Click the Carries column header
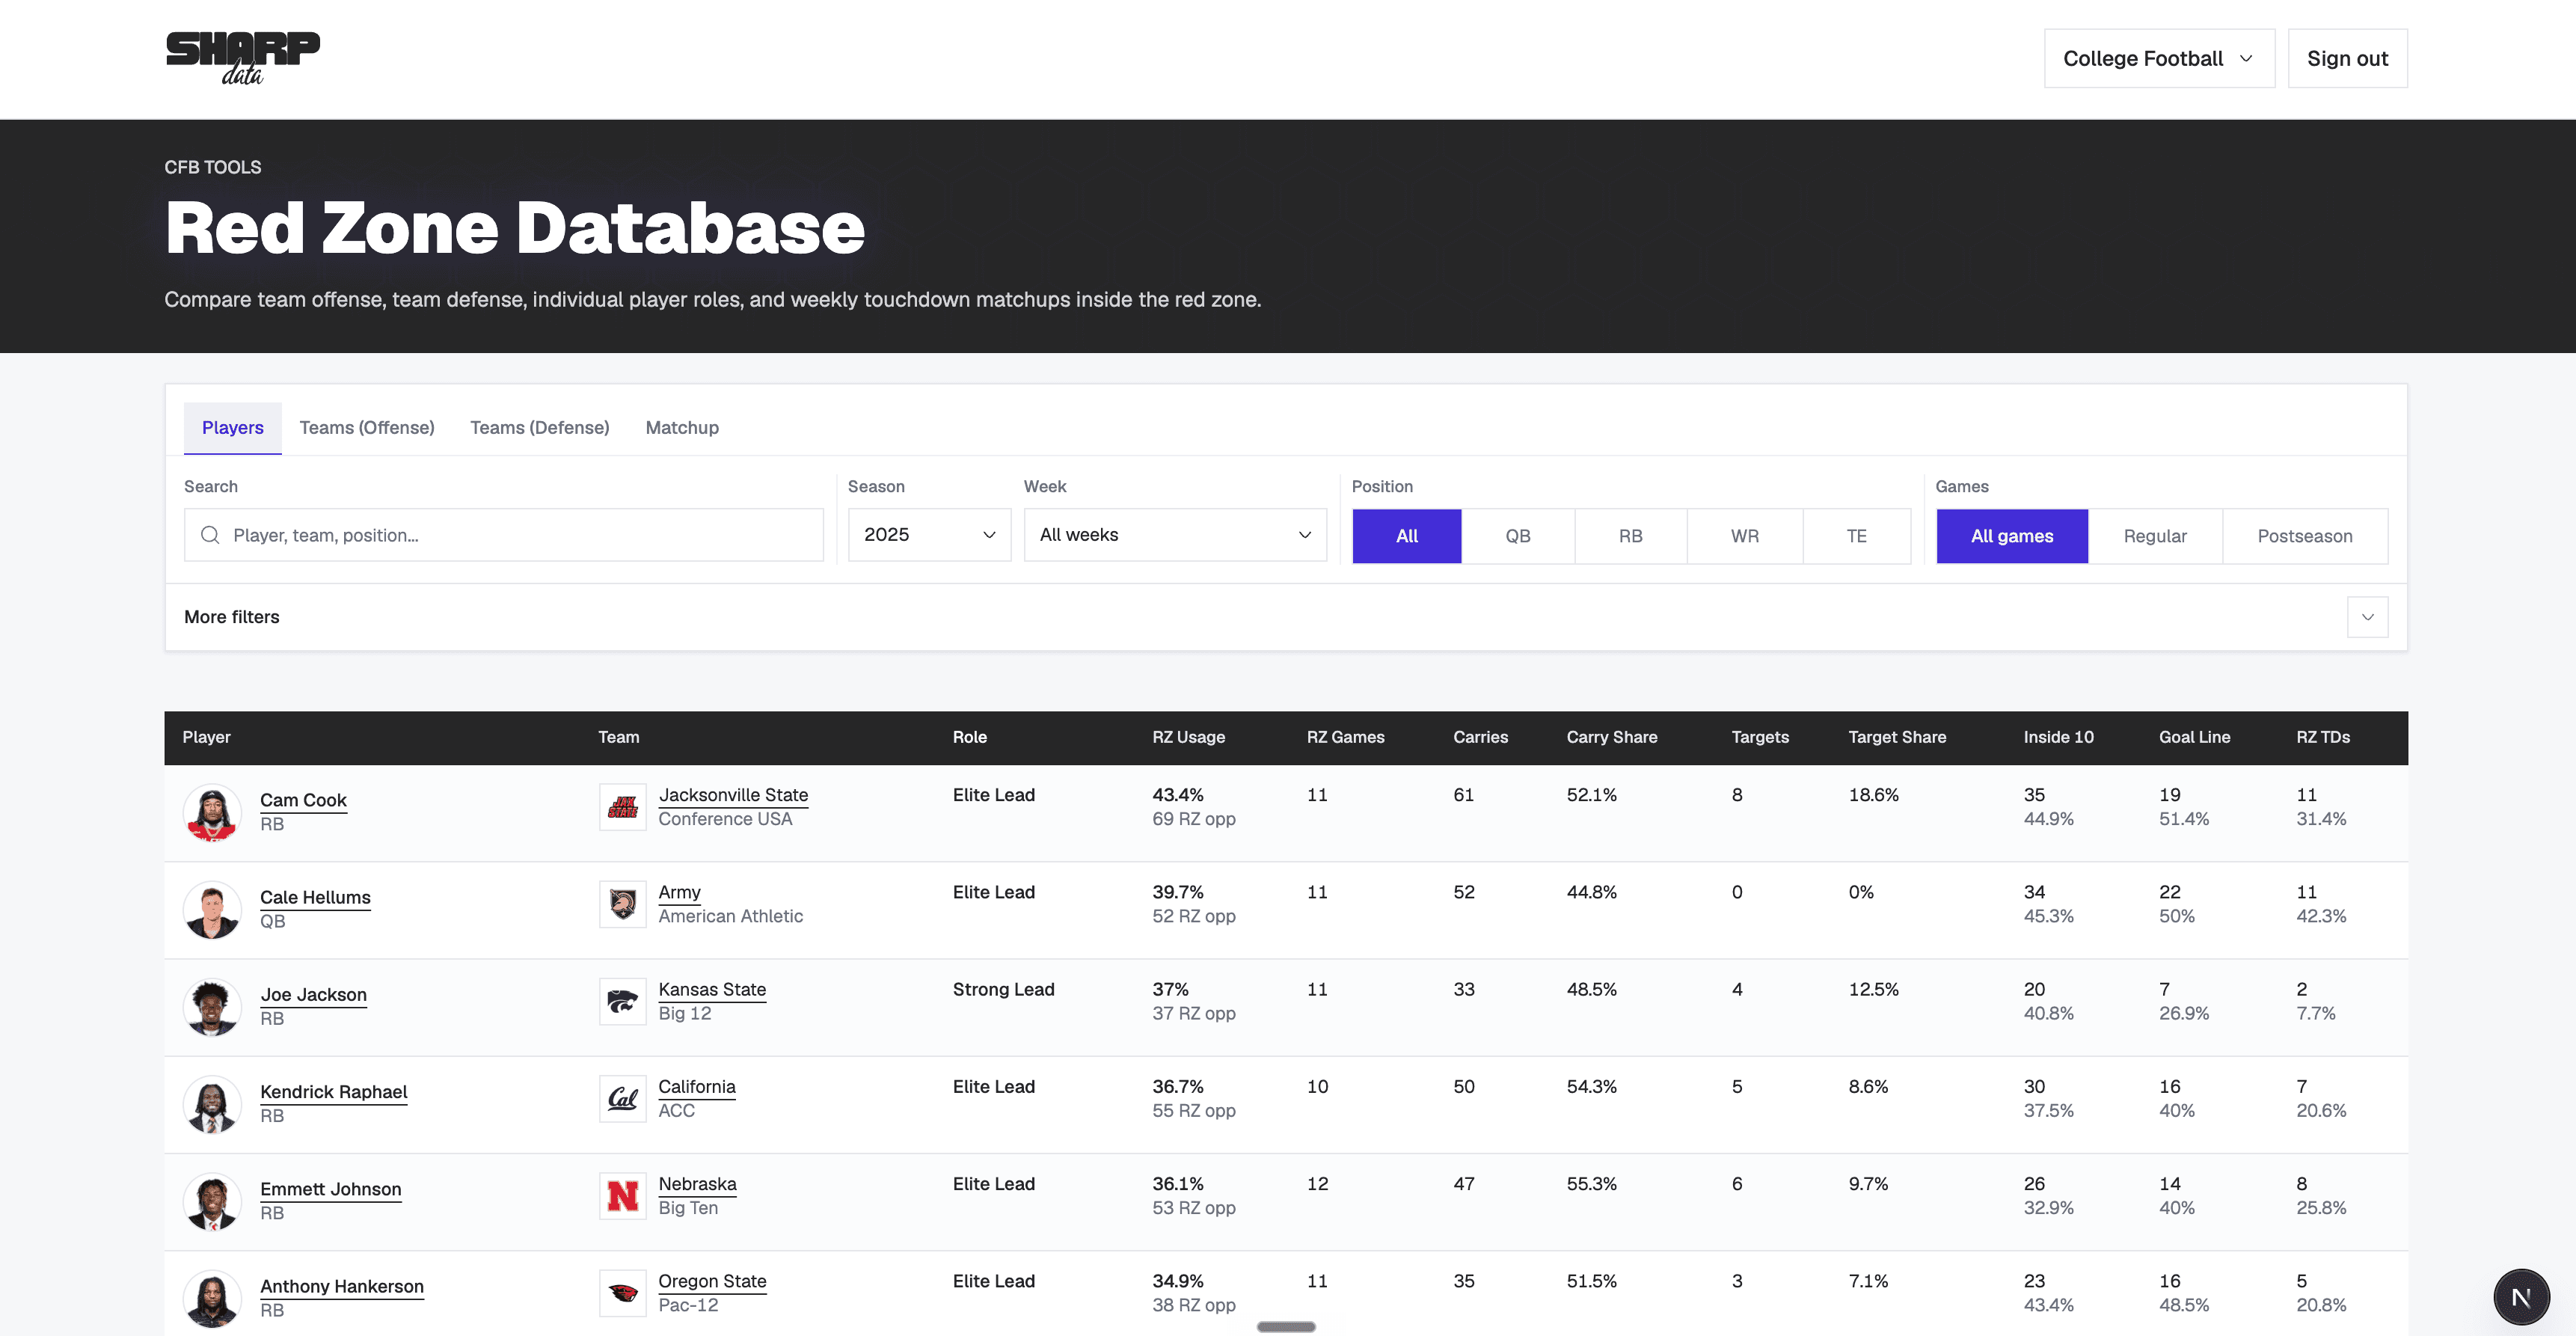Viewport: 2576px width, 1336px height. (1480, 737)
